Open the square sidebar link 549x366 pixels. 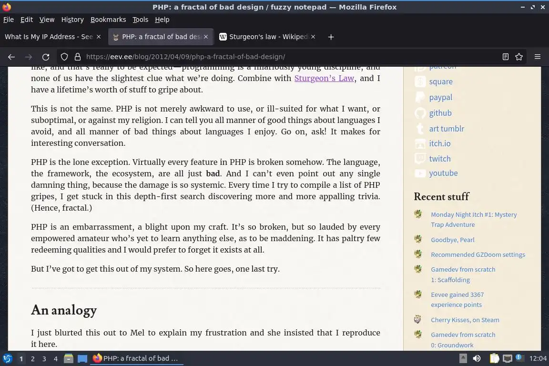[x=441, y=81]
